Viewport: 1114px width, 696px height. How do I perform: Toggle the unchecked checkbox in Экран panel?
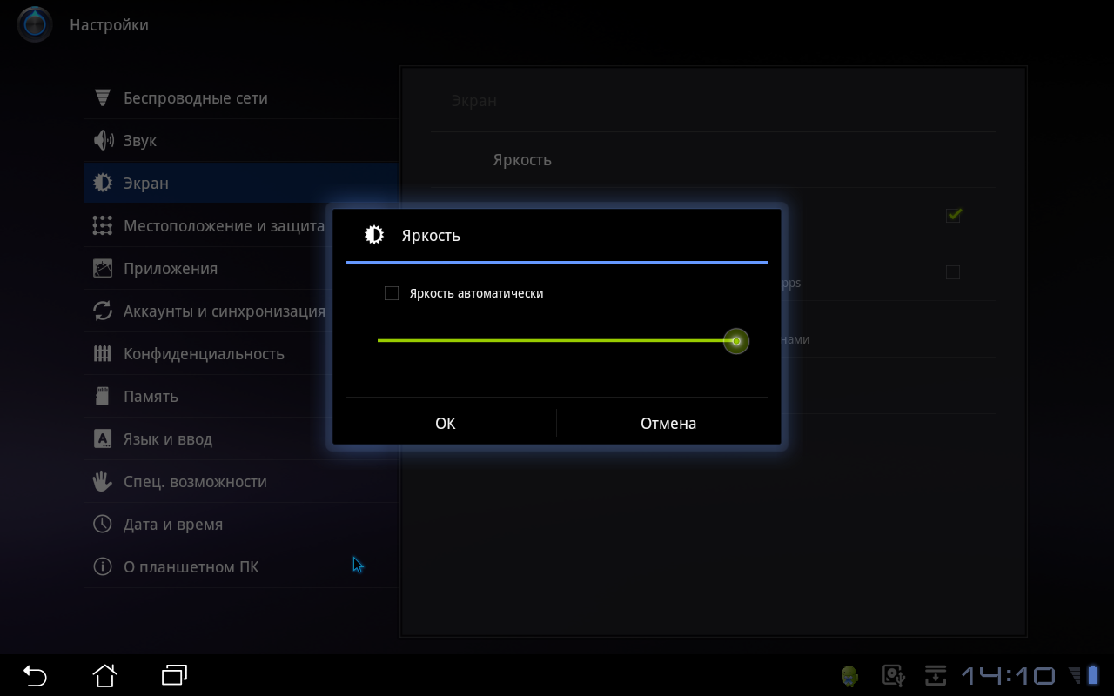coord(953,272)
